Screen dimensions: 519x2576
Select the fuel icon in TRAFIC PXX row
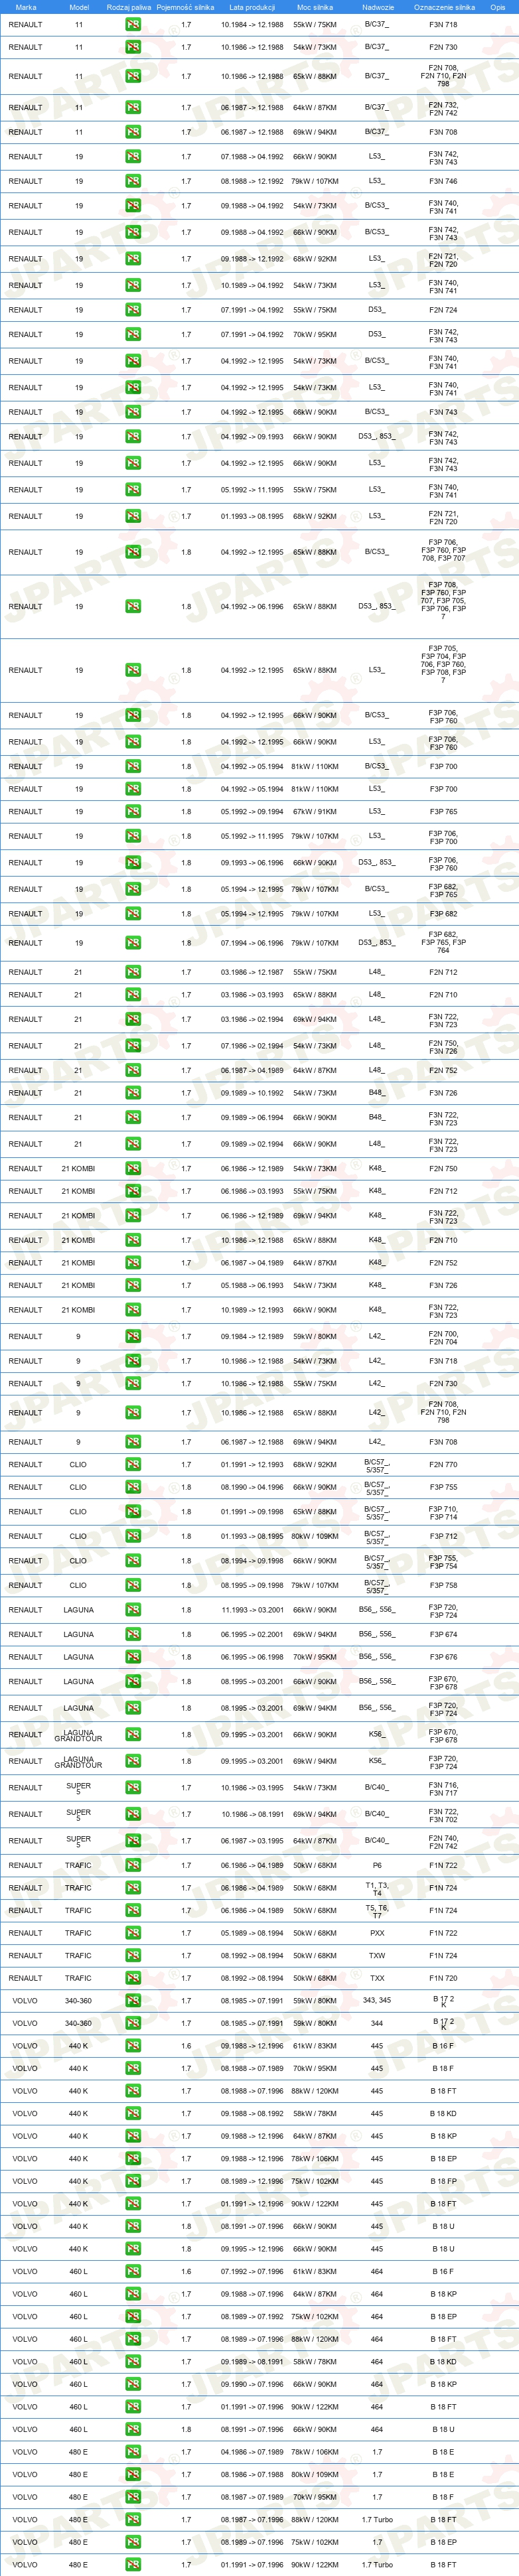coord(133,1933)
